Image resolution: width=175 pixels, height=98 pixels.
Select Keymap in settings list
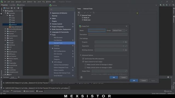(55, 16)
